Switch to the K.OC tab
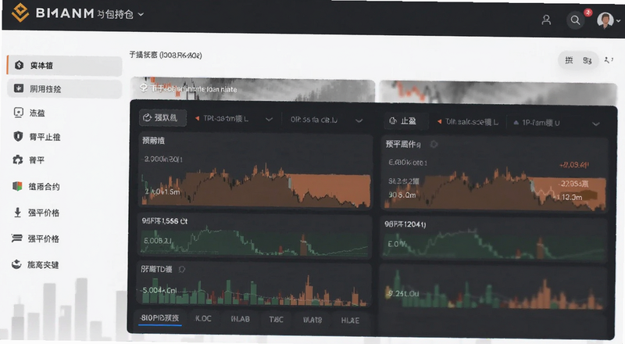 click(x=203, y=318)
